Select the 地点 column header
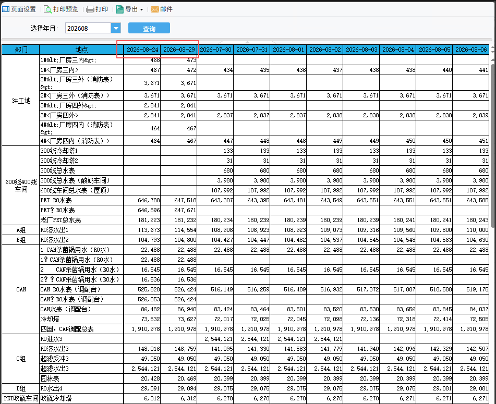Screen dimensions: 496x404 click(81, 50)
